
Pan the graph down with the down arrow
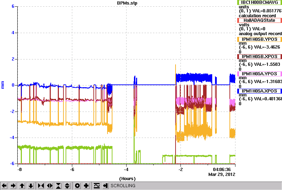[x=31, y=186]
